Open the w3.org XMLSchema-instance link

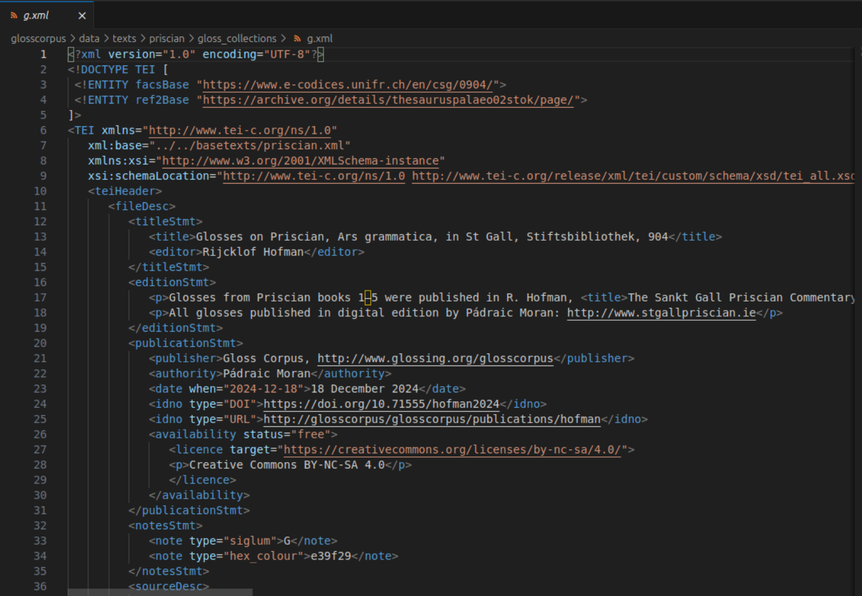(300, 161)
